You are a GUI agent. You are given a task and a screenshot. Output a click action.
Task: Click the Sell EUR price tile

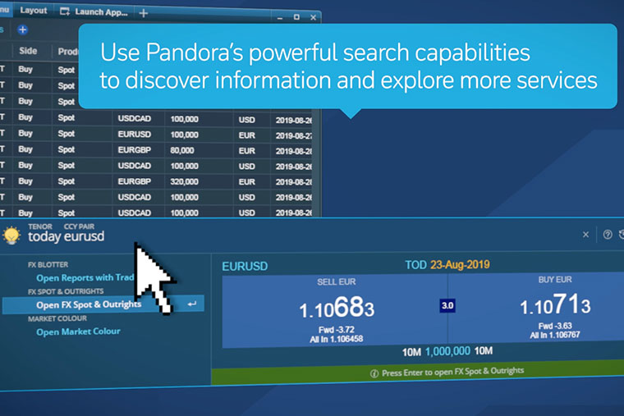335,311
